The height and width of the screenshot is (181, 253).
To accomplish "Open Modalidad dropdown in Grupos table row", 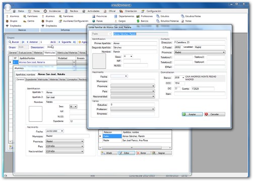I will click(74, 62).
